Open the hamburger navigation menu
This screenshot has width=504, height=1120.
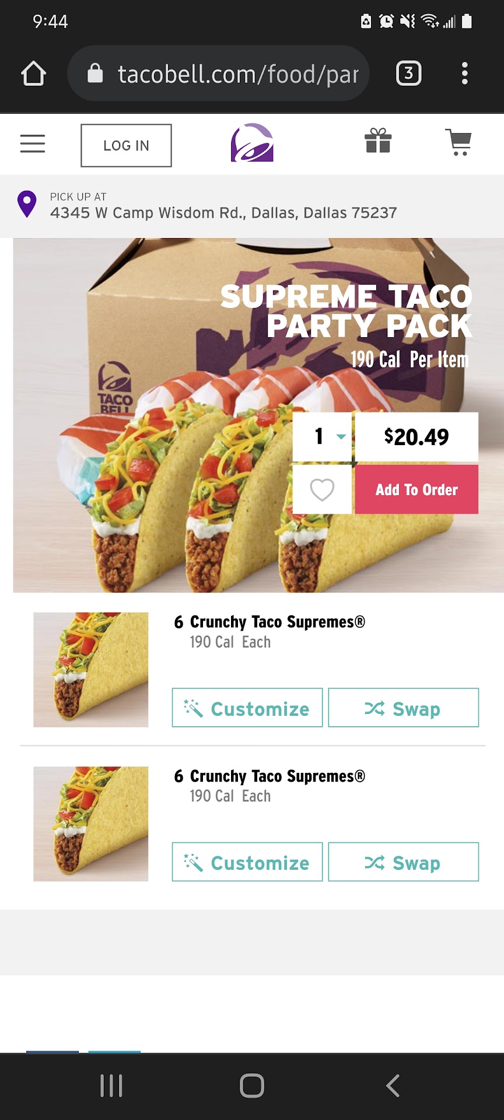[33, 143]
